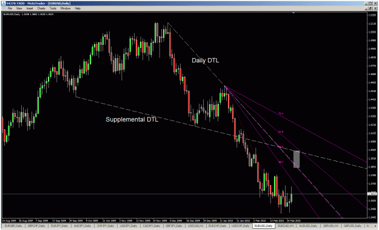Switch to the EURCAD,H4 chart tab
The image size is (379, 230).
click(286, 226)
